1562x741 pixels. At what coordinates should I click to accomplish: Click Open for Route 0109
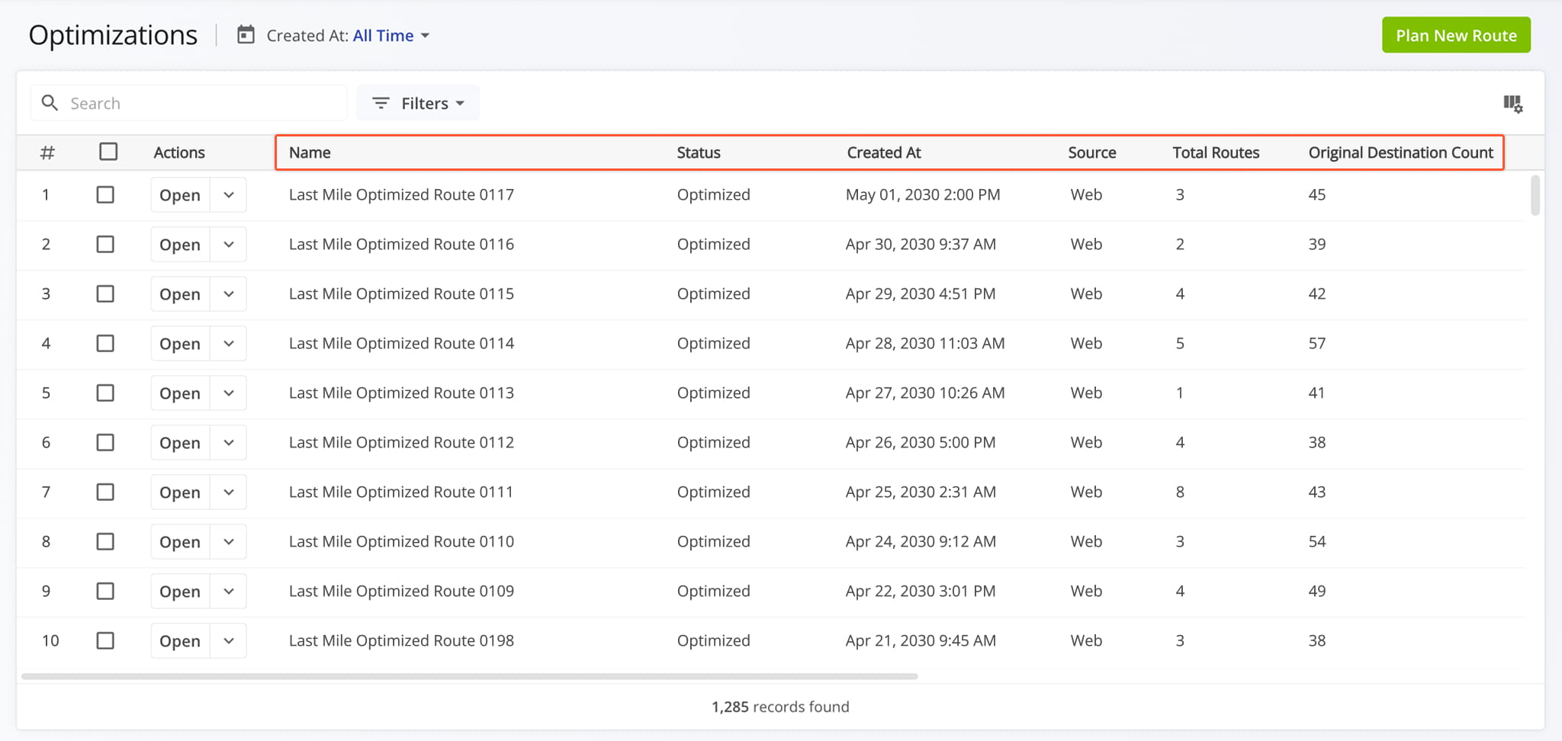coord(180,592)
